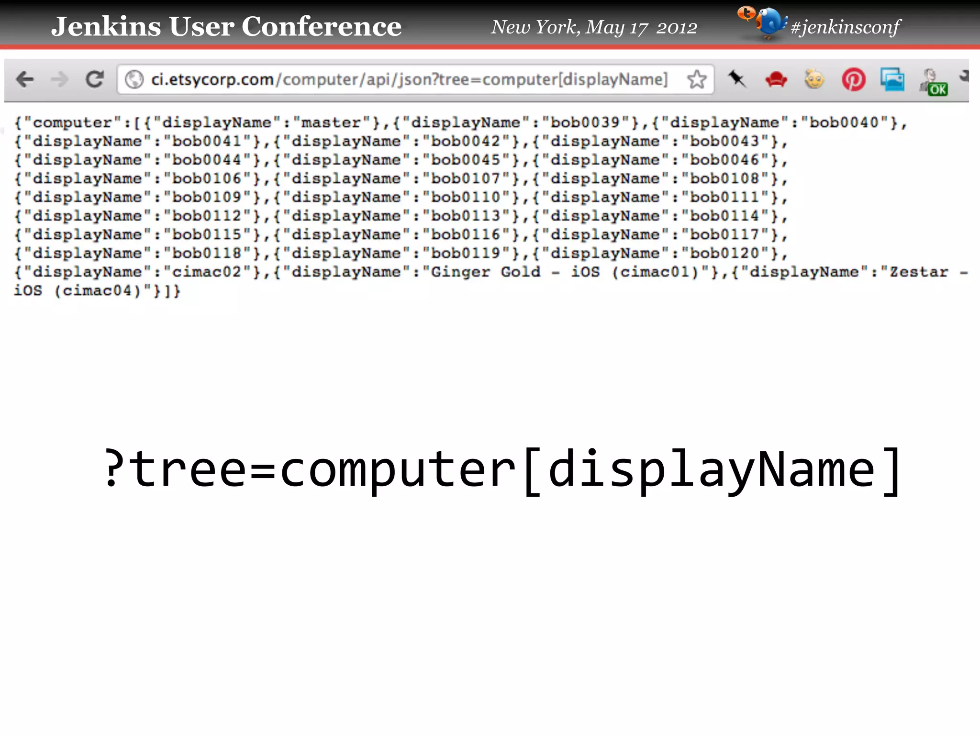Click the "bob0120" value in JSON
The width and height of the screenshot is (980, 735).
pos(729,253)
